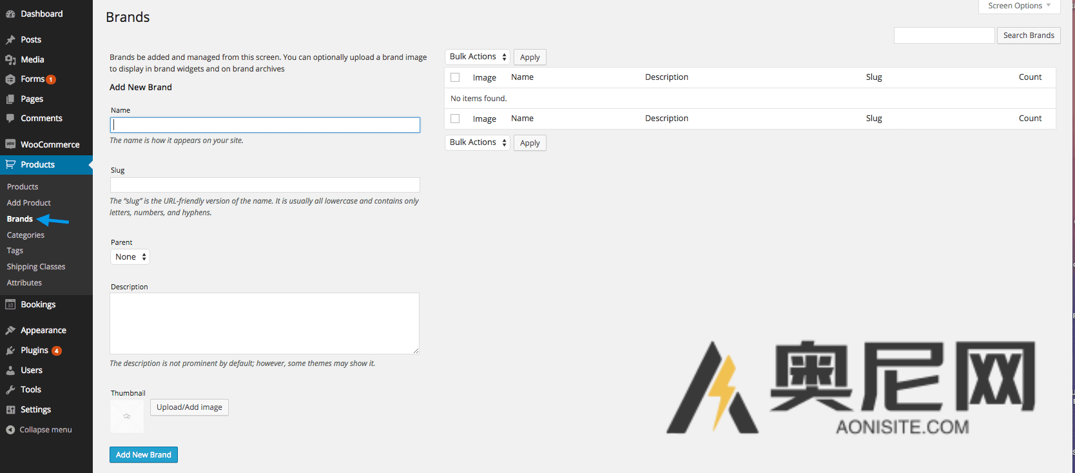The image size is (1075, 473).
Task: Click the Plugins plug icon
Action: click(10, 351)
